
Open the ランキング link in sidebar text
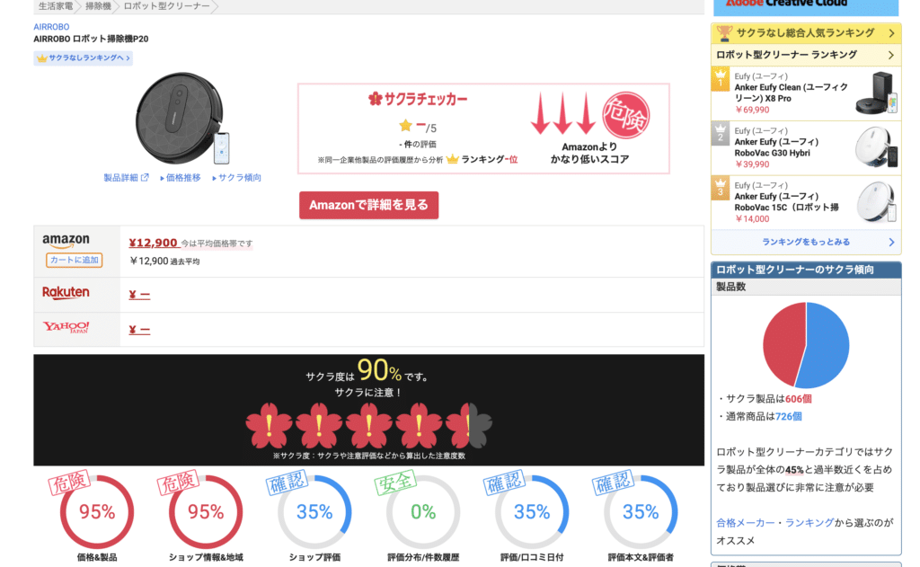[809, 523]
